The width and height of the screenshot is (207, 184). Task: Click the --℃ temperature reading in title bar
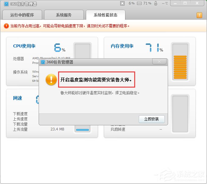click(x=165, y=3)
